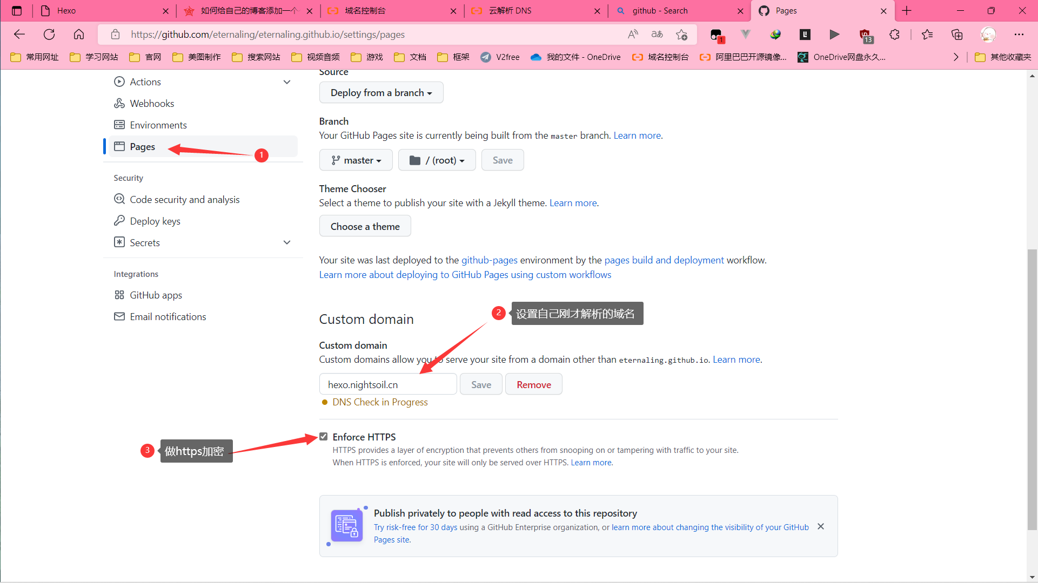Image resolution: width=1038 pixels, height=583 pixels.
Task: Expand the Secrets sidebar section
Action: (x=287, y=243)
